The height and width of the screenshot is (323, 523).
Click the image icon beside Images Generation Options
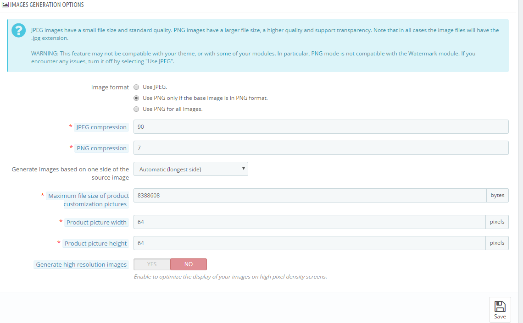point(5,5)
